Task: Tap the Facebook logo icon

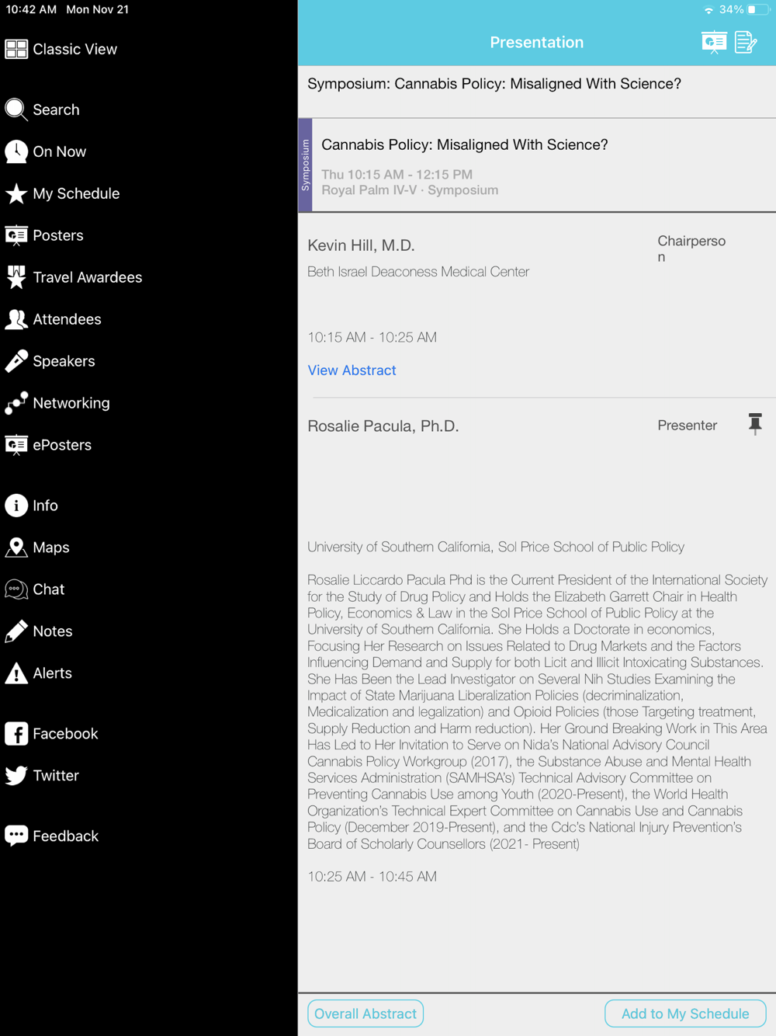Action: click(x=16, y=734)
